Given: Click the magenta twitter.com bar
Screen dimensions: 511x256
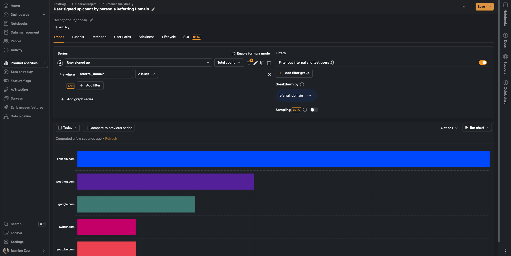Looking at the screenshot, I should 107,227.
